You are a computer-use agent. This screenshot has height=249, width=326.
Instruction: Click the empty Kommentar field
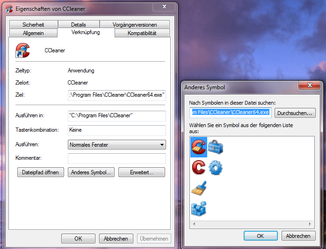[117, 158]
